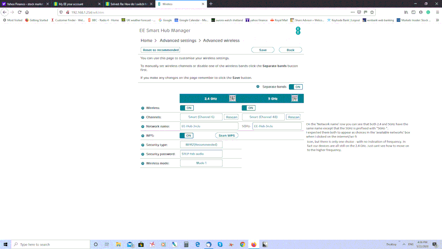Click the green Grammarly extension icon
442x249 pixels.
pos(428,12)
